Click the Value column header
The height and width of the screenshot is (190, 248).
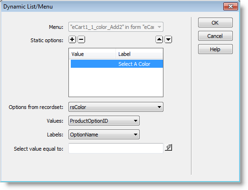point(93,54)
